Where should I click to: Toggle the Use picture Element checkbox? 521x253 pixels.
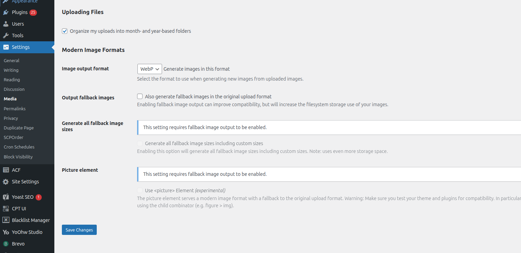(x=140, y=191)
